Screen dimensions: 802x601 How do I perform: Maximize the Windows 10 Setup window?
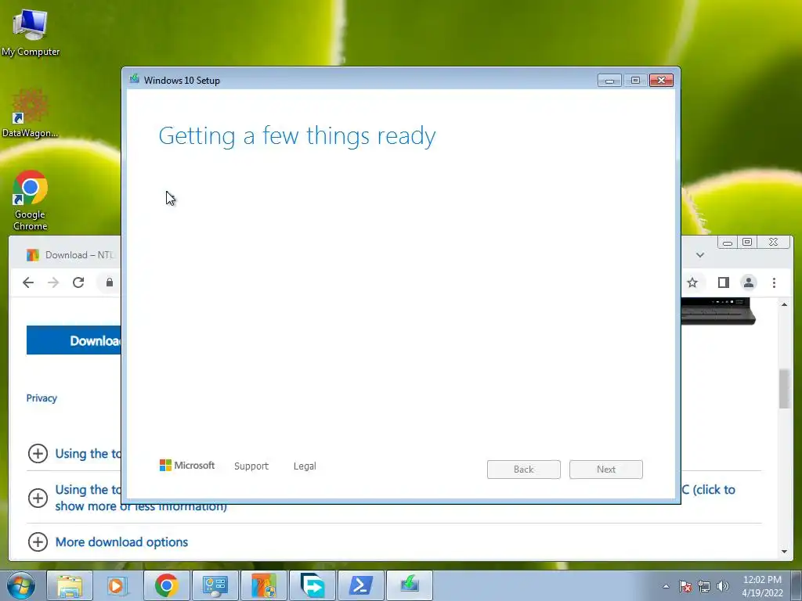click(x=635, y=81)
